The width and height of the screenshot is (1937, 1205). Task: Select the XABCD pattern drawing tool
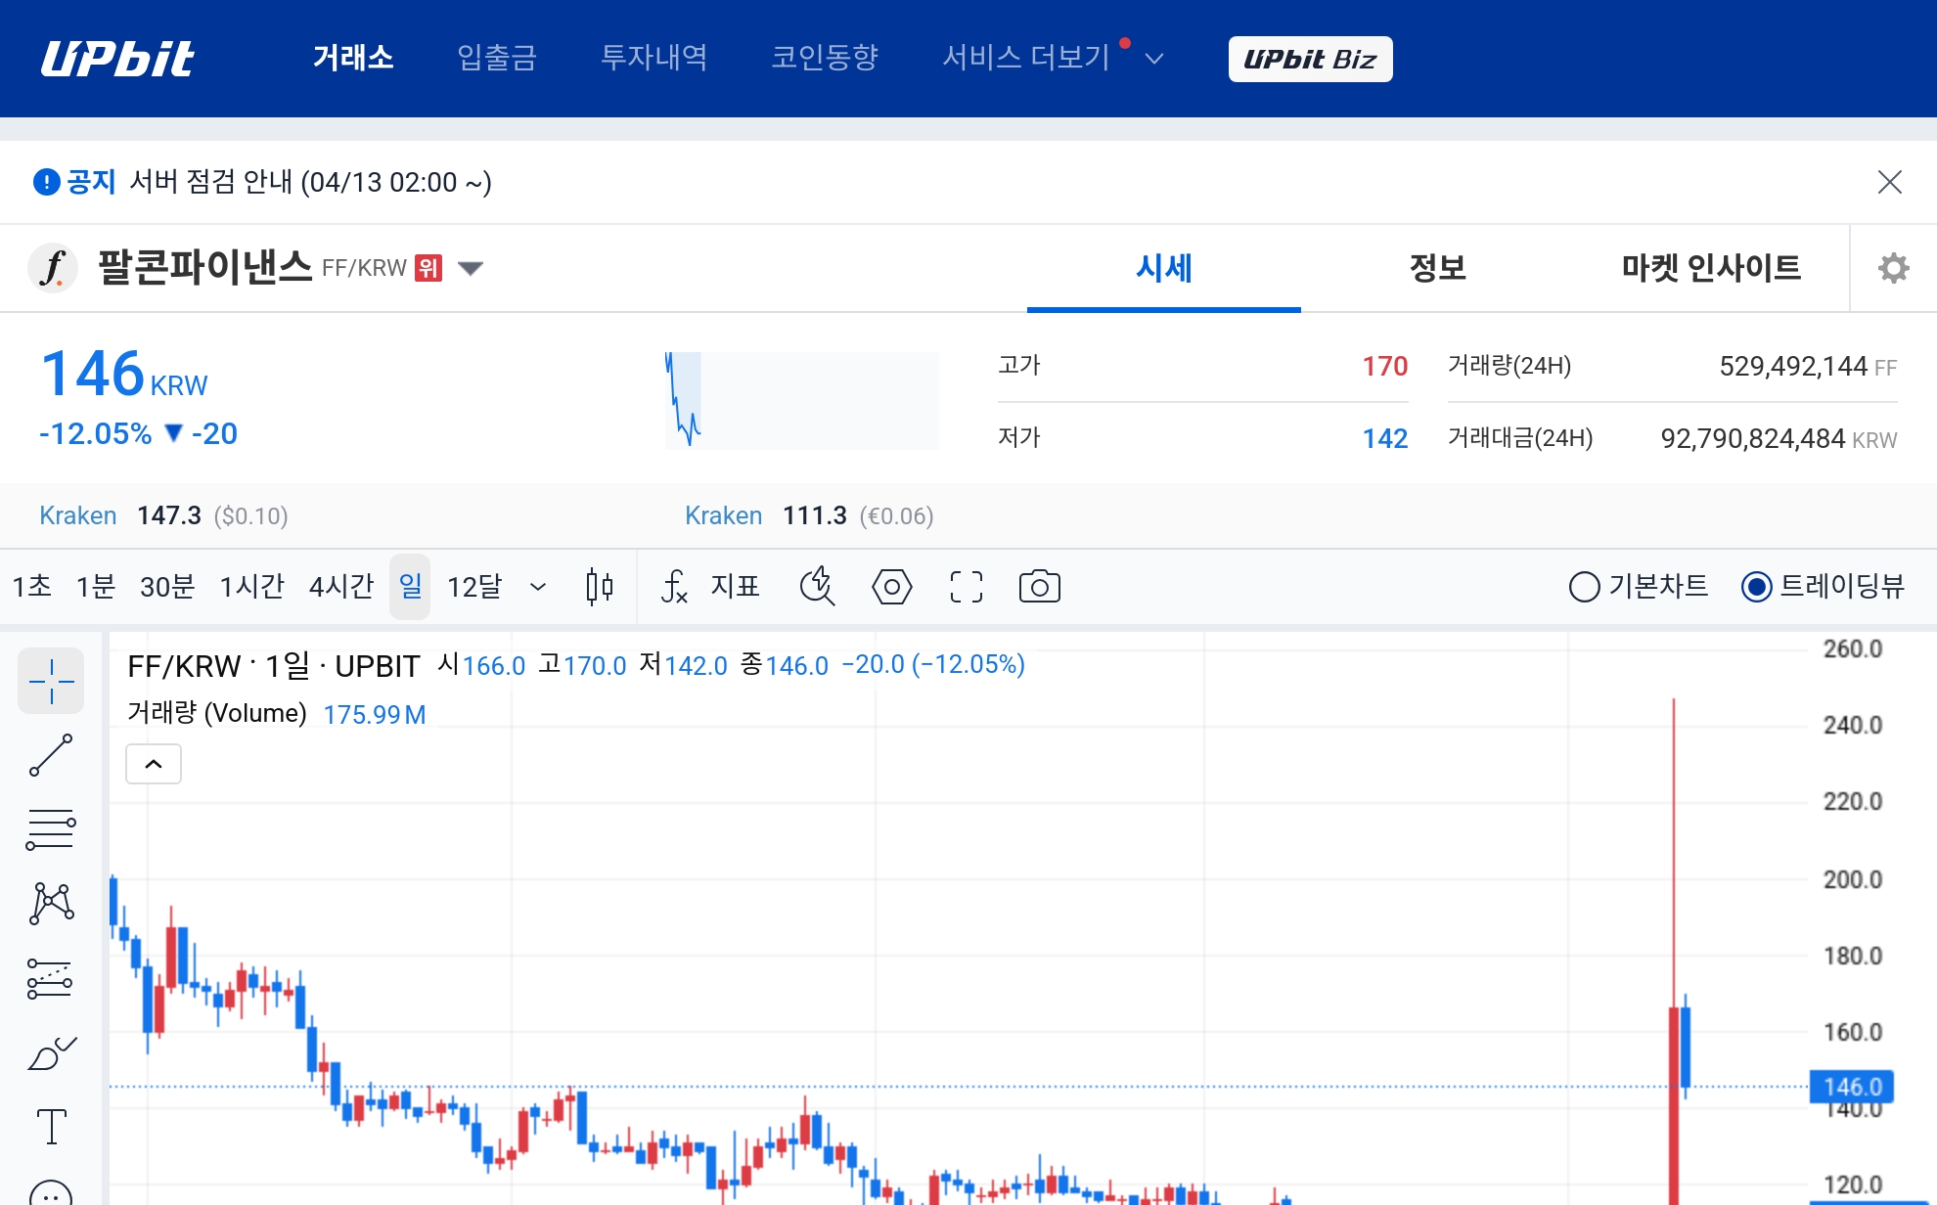pyautogui.click(x=51, y=904)
